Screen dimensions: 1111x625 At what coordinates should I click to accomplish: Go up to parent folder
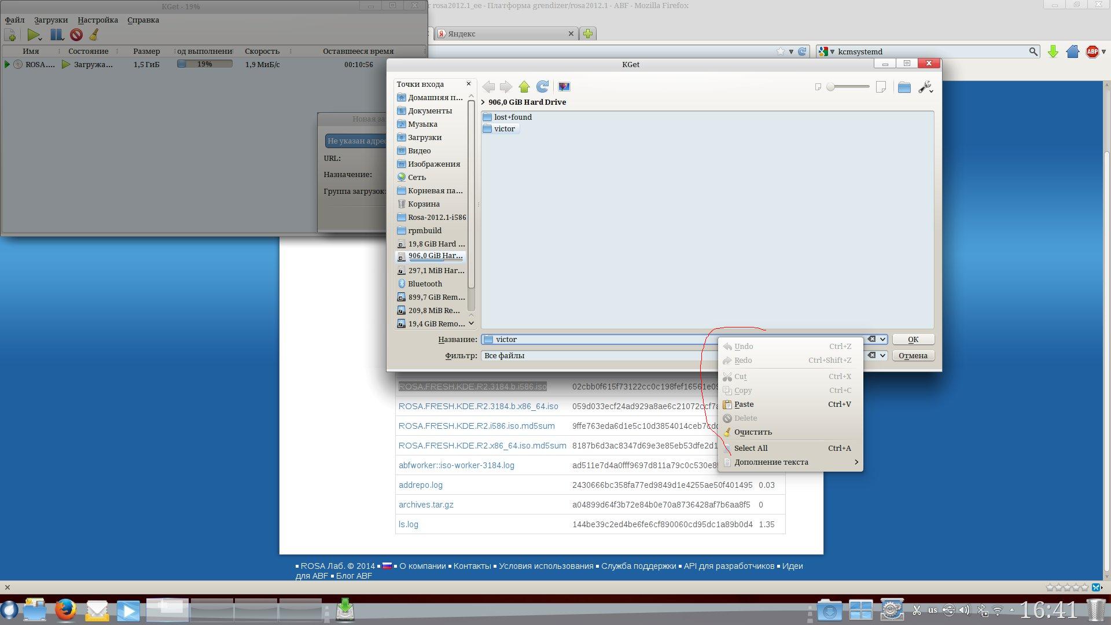coord(524,87)
